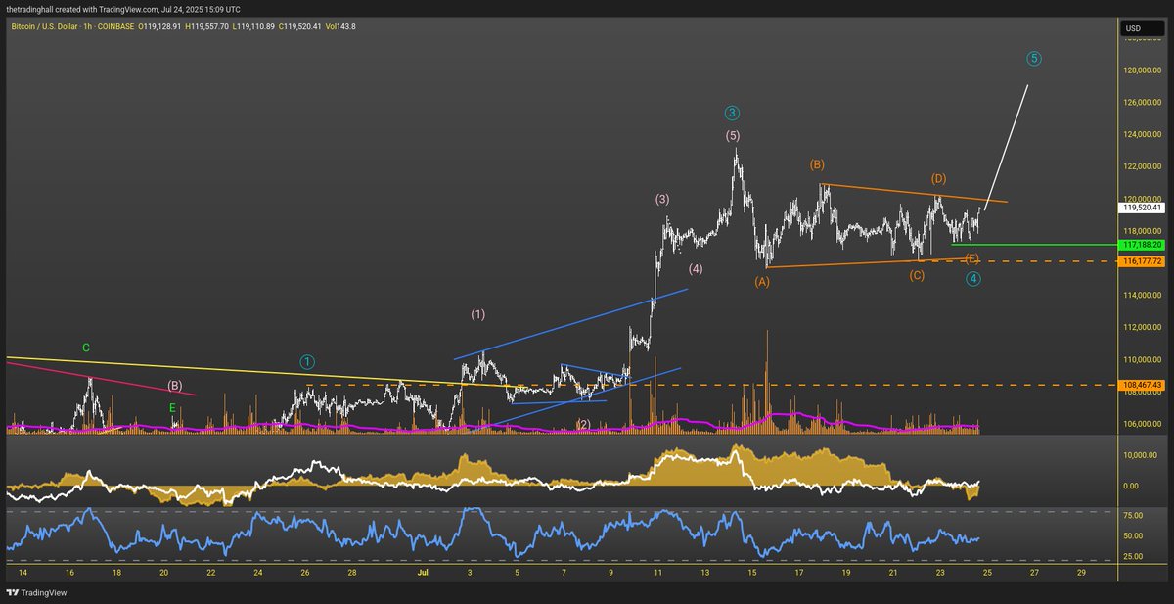This screenshot has height=604, width=1174.
Task: Click the orange 116,177.72 price tag
Action: coord(1143,261)
